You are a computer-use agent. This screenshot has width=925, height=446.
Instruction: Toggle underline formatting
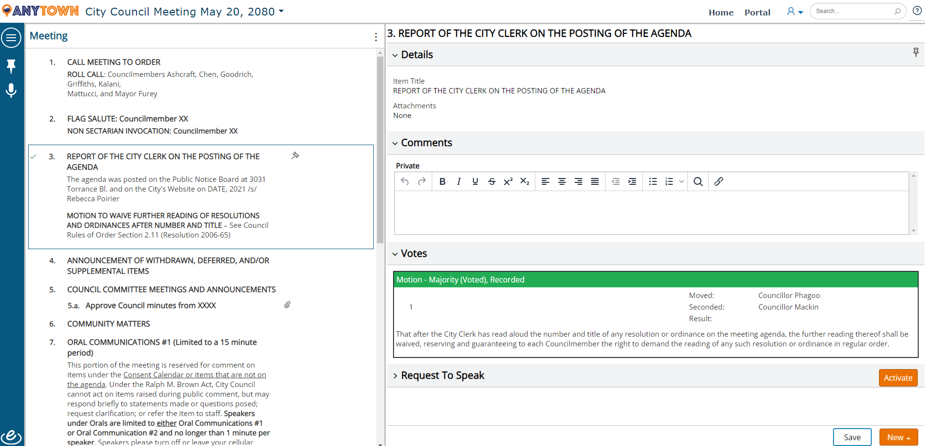point(475,181)
